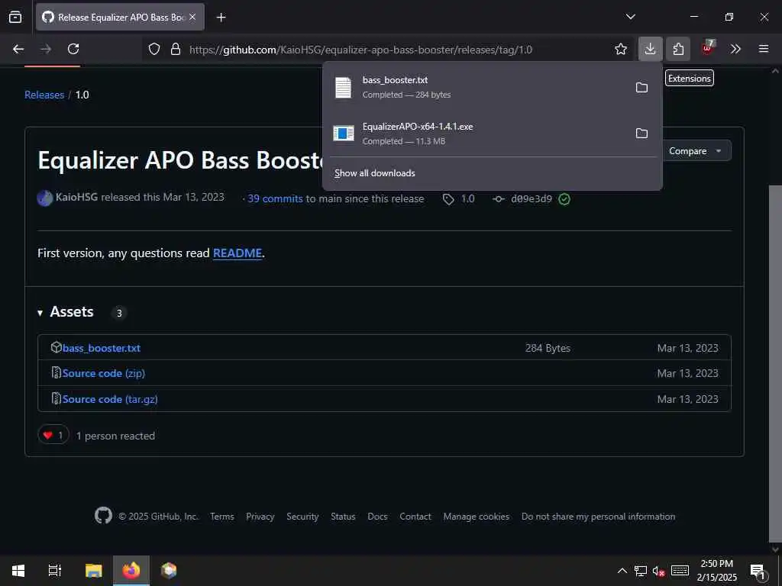The width and height of the screenshot is (782, 586).
Task: Open KaioHSG profile link
Action: 76,198
